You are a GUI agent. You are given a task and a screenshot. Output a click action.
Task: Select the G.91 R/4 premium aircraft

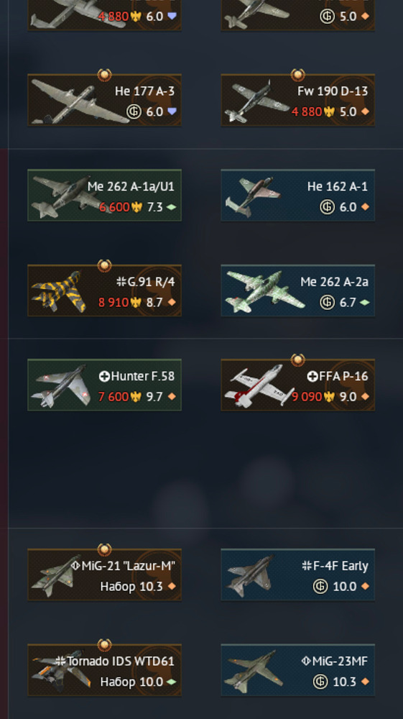[x=104, y=290]
